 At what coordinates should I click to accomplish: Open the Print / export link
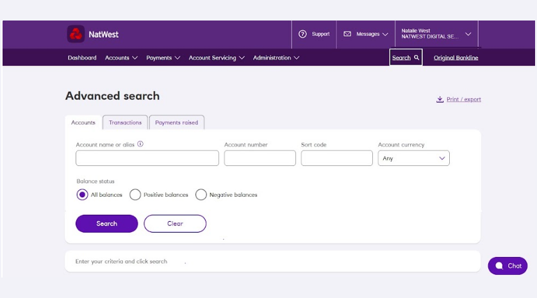coord(464,99)
